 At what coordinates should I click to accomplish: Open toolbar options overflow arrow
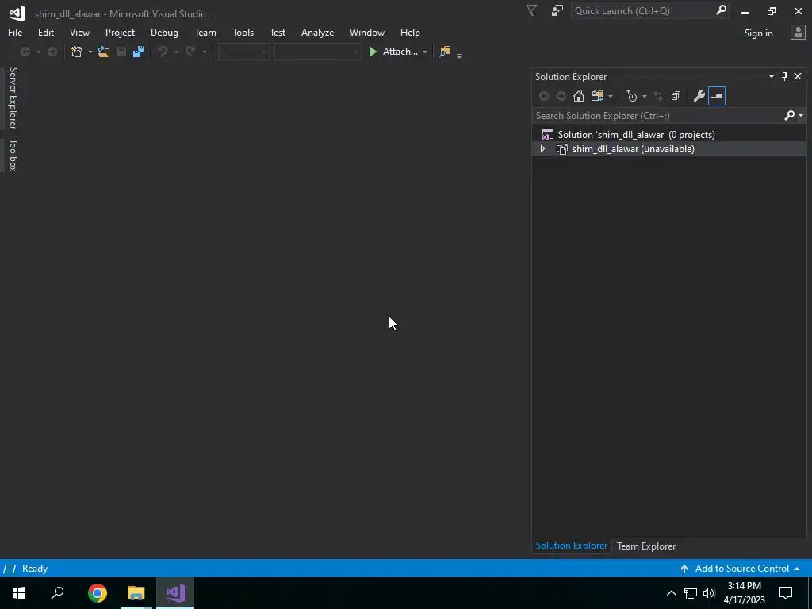tap(459, 55)
